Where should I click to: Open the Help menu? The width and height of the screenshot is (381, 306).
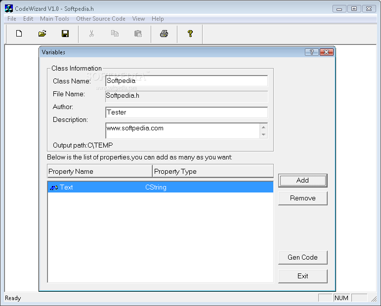pyautogui.click(x=158, y=19)
